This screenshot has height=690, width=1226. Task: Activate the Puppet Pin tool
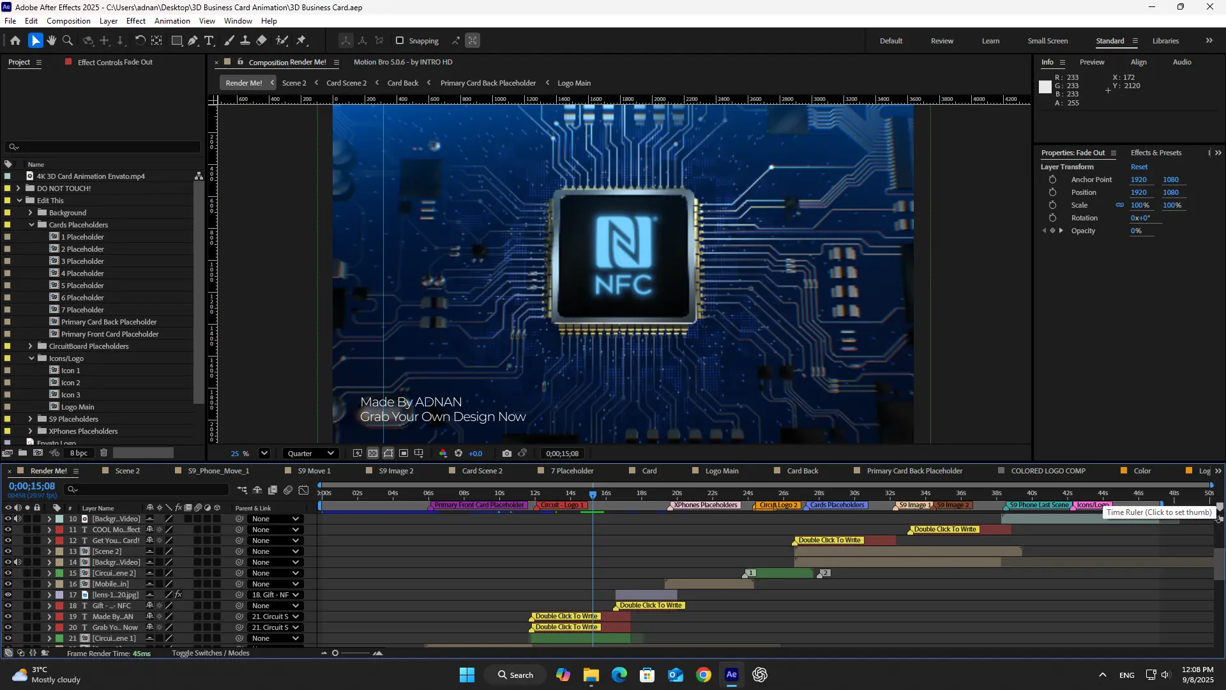tap(301, 40)
